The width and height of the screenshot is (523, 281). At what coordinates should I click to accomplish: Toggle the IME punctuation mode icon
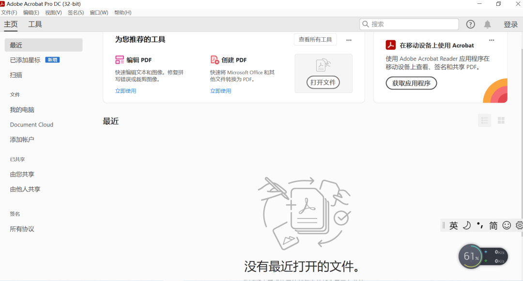tap(480, 225)
